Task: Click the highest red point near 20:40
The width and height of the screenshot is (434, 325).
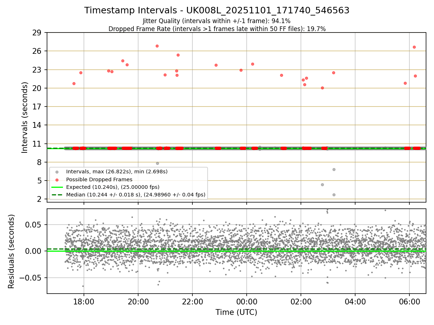Action: tap(157, 46)
